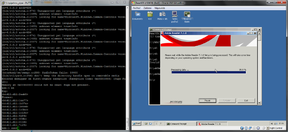This screenshot has width=288, height=132.
Task: Click the Exit button in Adobe setup
Action: tap(246, 101)
